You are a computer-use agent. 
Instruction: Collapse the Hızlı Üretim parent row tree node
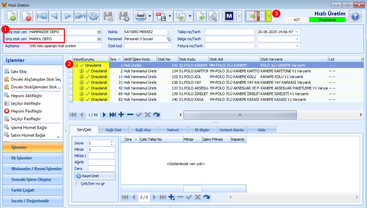tap(76, 65)
